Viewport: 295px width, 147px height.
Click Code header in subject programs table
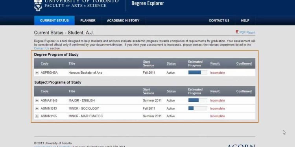tap(44, 91)
